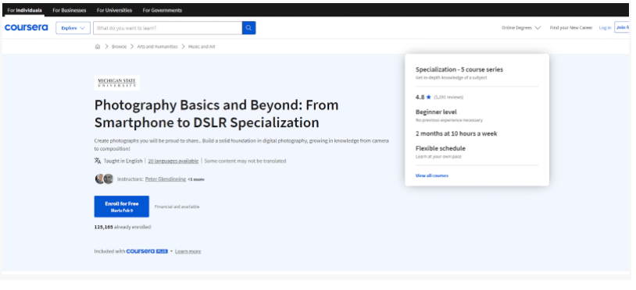
Task: Focus the 'What do you want to learn?' field
Action: 167,28
